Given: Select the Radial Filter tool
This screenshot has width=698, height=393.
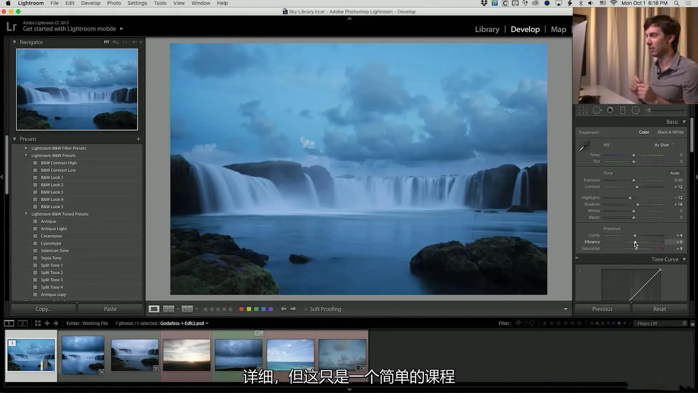Looking at the screenshot, I should [635, 110].
